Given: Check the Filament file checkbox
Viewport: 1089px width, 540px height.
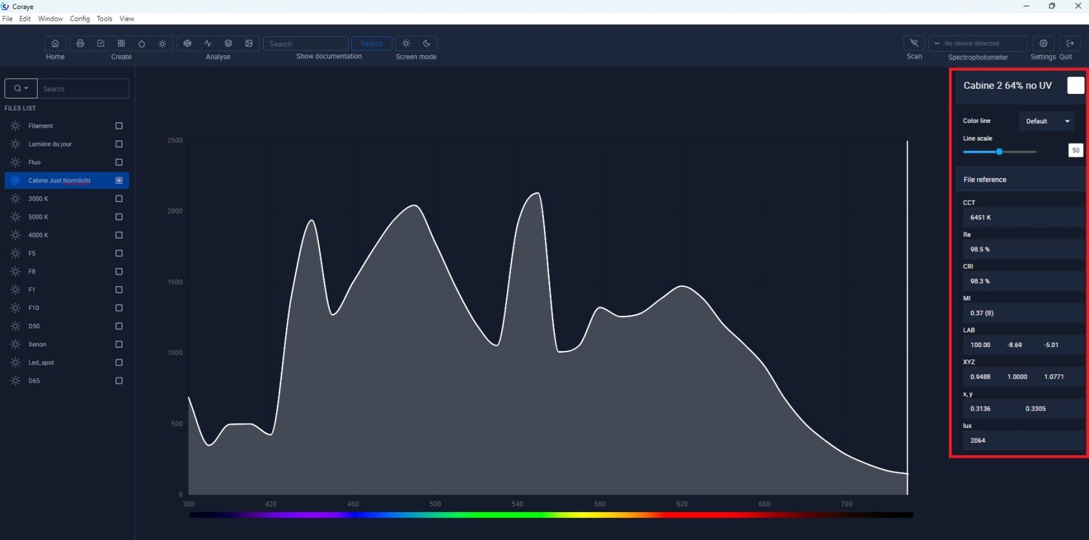Looking at the screenshot, I should pos(119,126).
